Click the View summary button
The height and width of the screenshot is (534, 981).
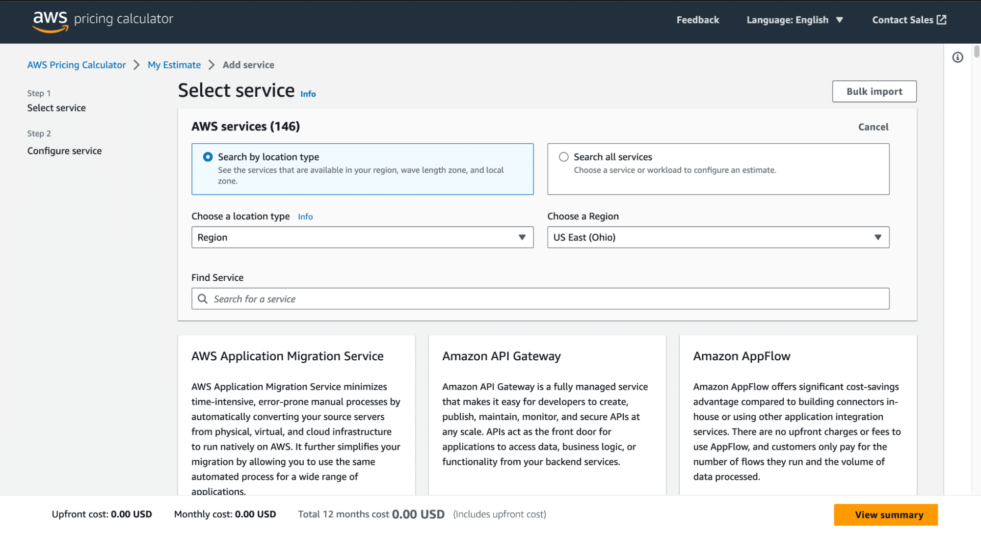click(x=885, y=514)
